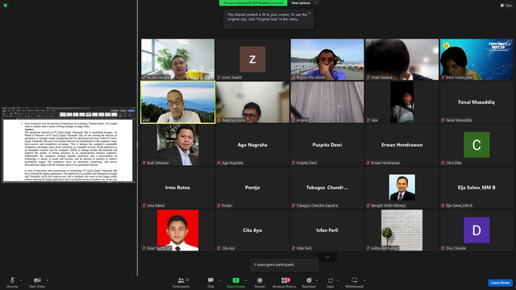Select Isfan Ferli's participant tile
The width and height of the screenshot is (516, 290).
click(327, 230)
